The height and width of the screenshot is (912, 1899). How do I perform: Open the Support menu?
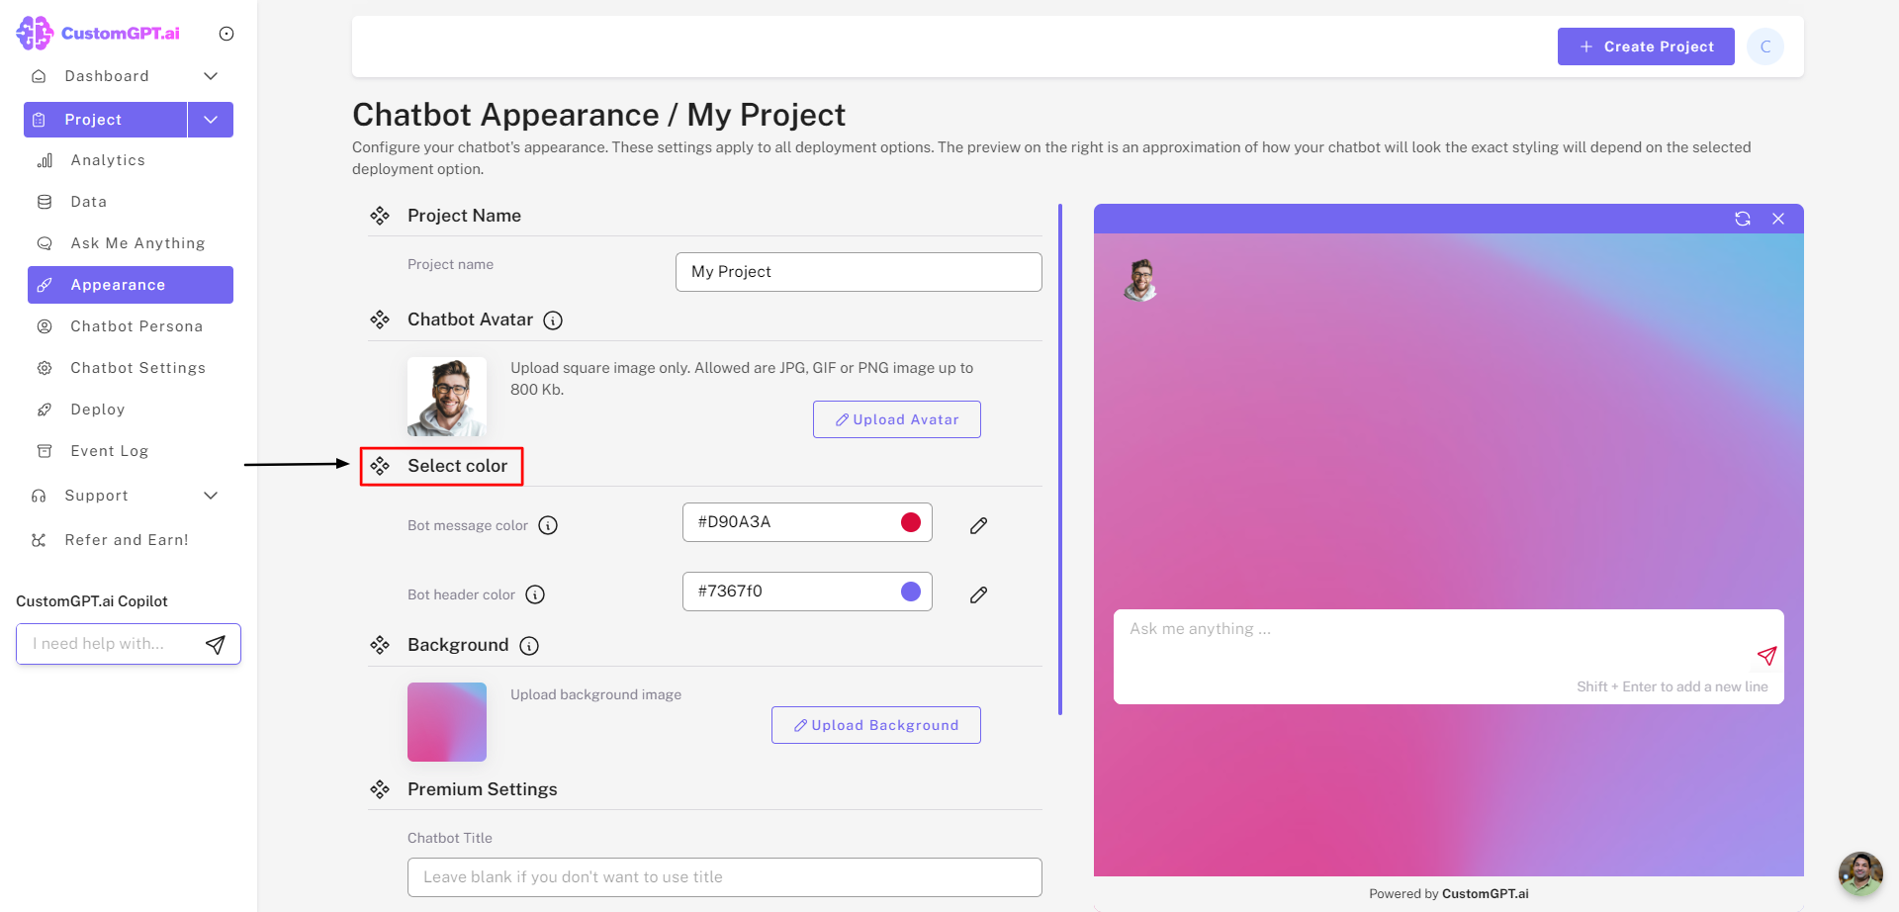[97, 496]
